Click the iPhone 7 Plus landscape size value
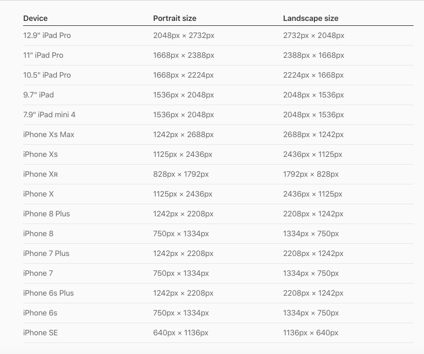This screenshot has width=424, height=354. [x=313, y=253]
